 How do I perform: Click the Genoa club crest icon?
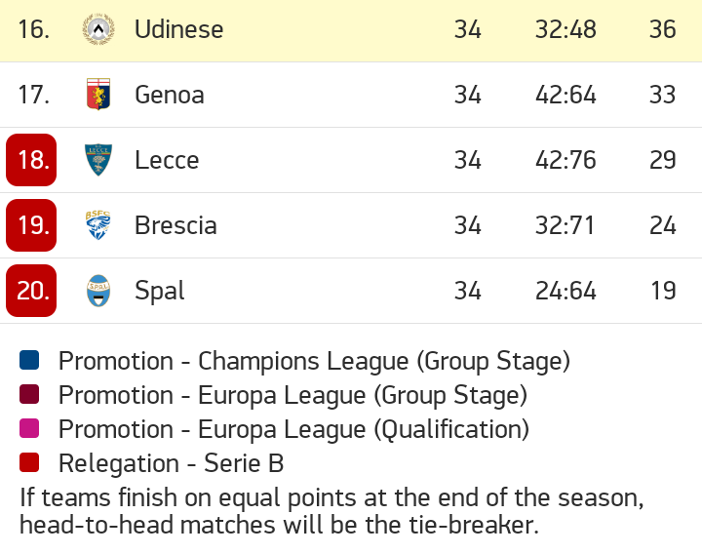[x=98, y=95]
